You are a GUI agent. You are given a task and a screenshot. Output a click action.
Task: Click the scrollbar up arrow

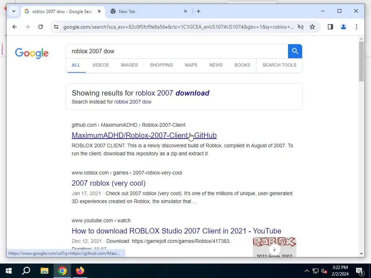[x=361, y=39]
